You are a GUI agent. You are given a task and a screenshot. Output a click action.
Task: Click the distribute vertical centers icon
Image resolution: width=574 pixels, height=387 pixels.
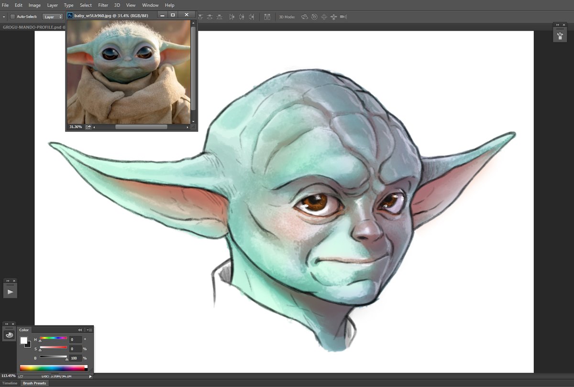click(210, 17)
